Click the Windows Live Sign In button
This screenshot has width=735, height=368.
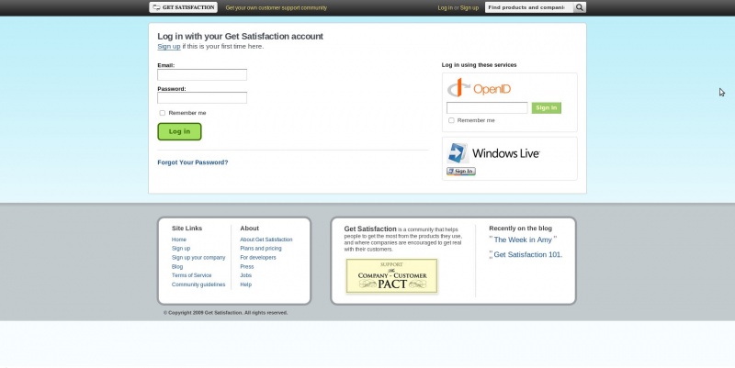461,172
